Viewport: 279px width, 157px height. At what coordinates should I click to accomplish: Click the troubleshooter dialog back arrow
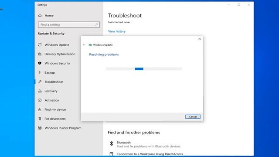click(x=84, y=45)
